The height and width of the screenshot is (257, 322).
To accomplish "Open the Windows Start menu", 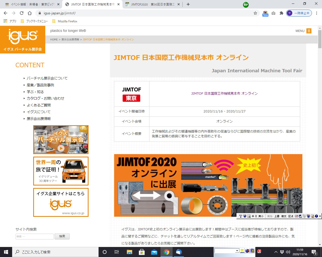I will coord(6,252).
